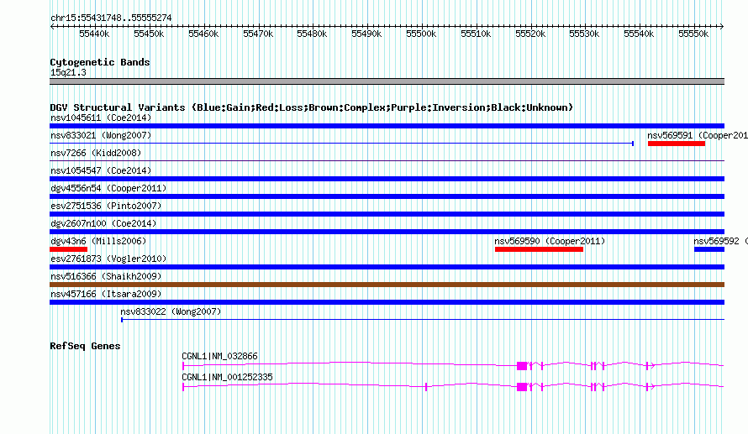Click the 15q21.3 cytogenetic band bar
Image resolution: width=748 pixels, height=434 pixels.
click(x=387, y=81)
